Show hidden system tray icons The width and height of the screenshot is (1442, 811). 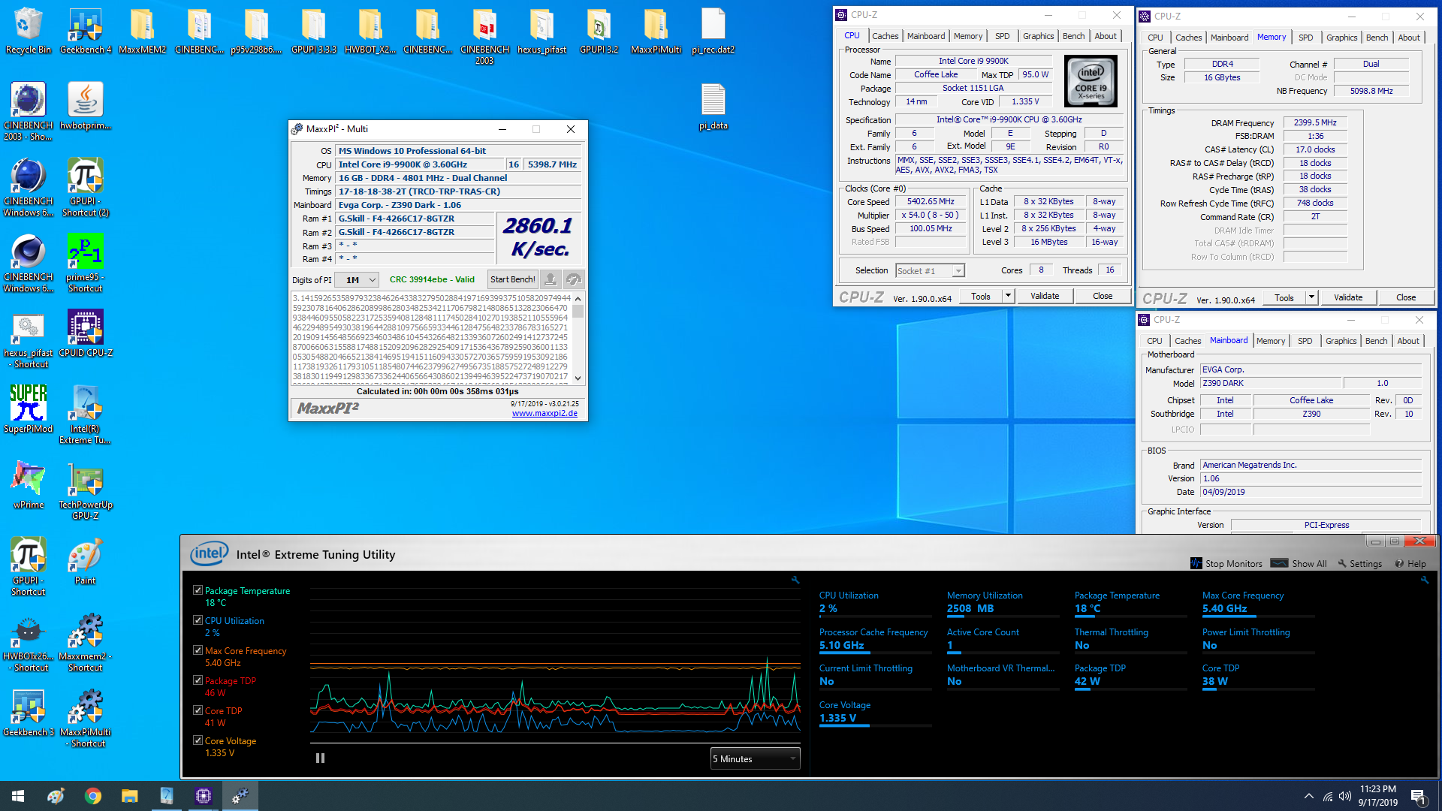click(1309, 796)
